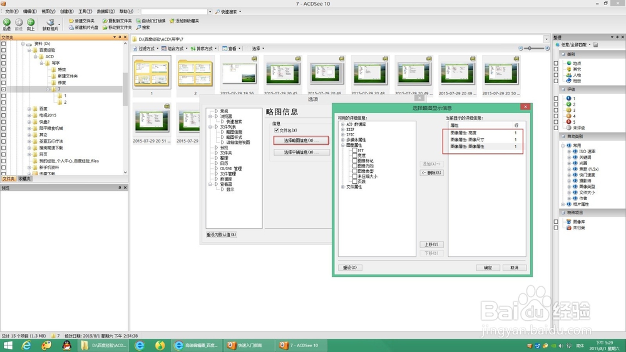Open Internet Explorer from the taskbar
This screenshot has width=626, height=352.
(x=26, y=345)
